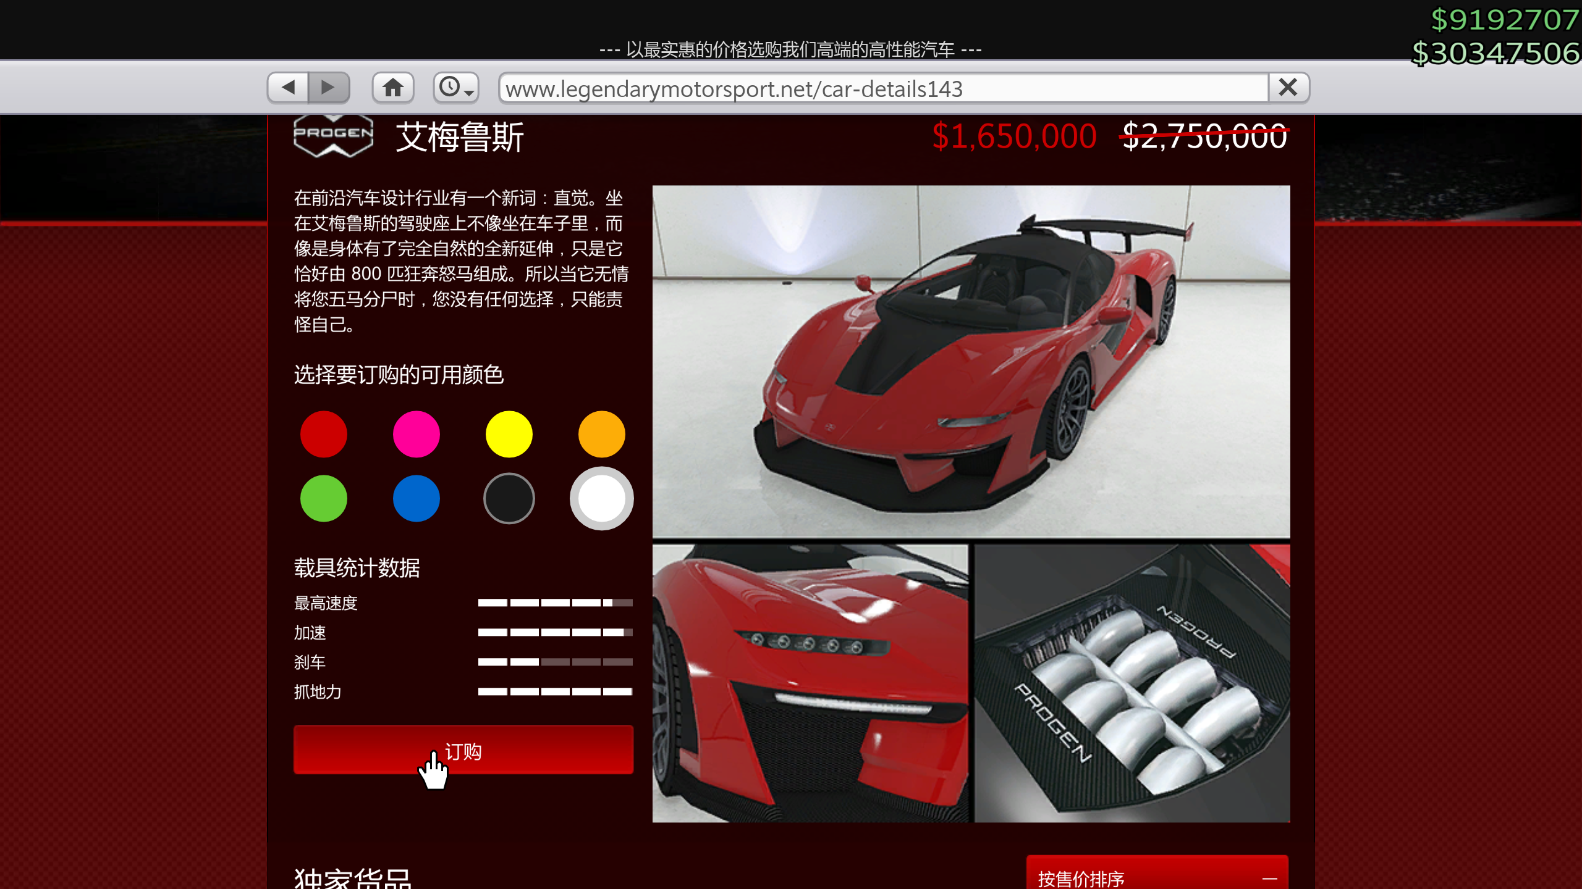Click the top banner slogan text
The image size is (1582, 889).
point(790,49)
